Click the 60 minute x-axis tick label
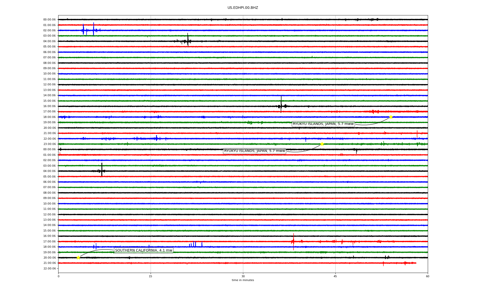 point(428,276)
